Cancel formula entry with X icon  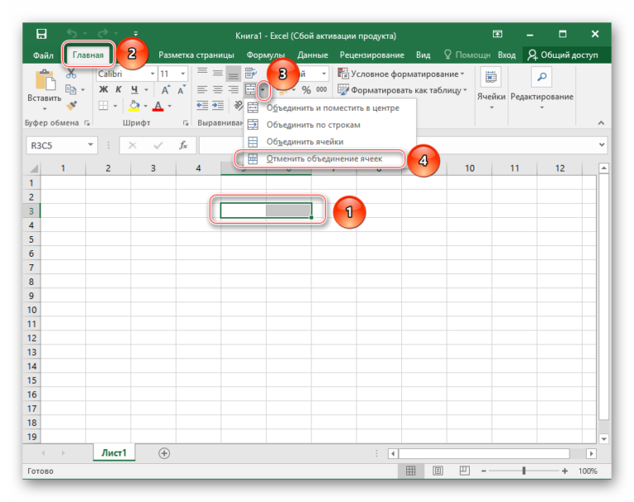click(132, 145)
